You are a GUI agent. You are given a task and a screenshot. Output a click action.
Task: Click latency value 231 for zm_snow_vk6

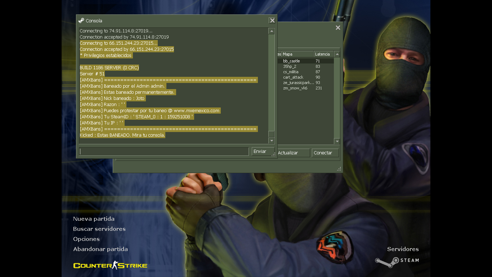point(319,88)
